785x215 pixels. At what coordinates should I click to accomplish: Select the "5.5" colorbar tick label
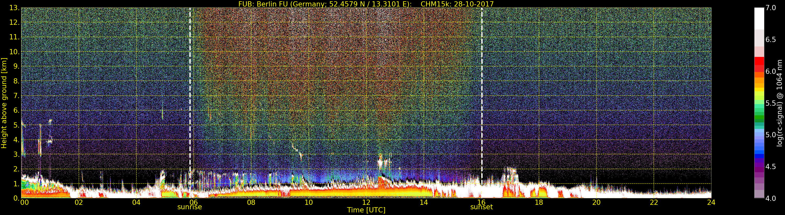(x=771, y=103)
